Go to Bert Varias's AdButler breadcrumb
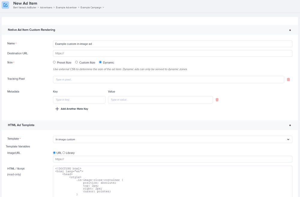300x197 pixels. click(25, 7)
